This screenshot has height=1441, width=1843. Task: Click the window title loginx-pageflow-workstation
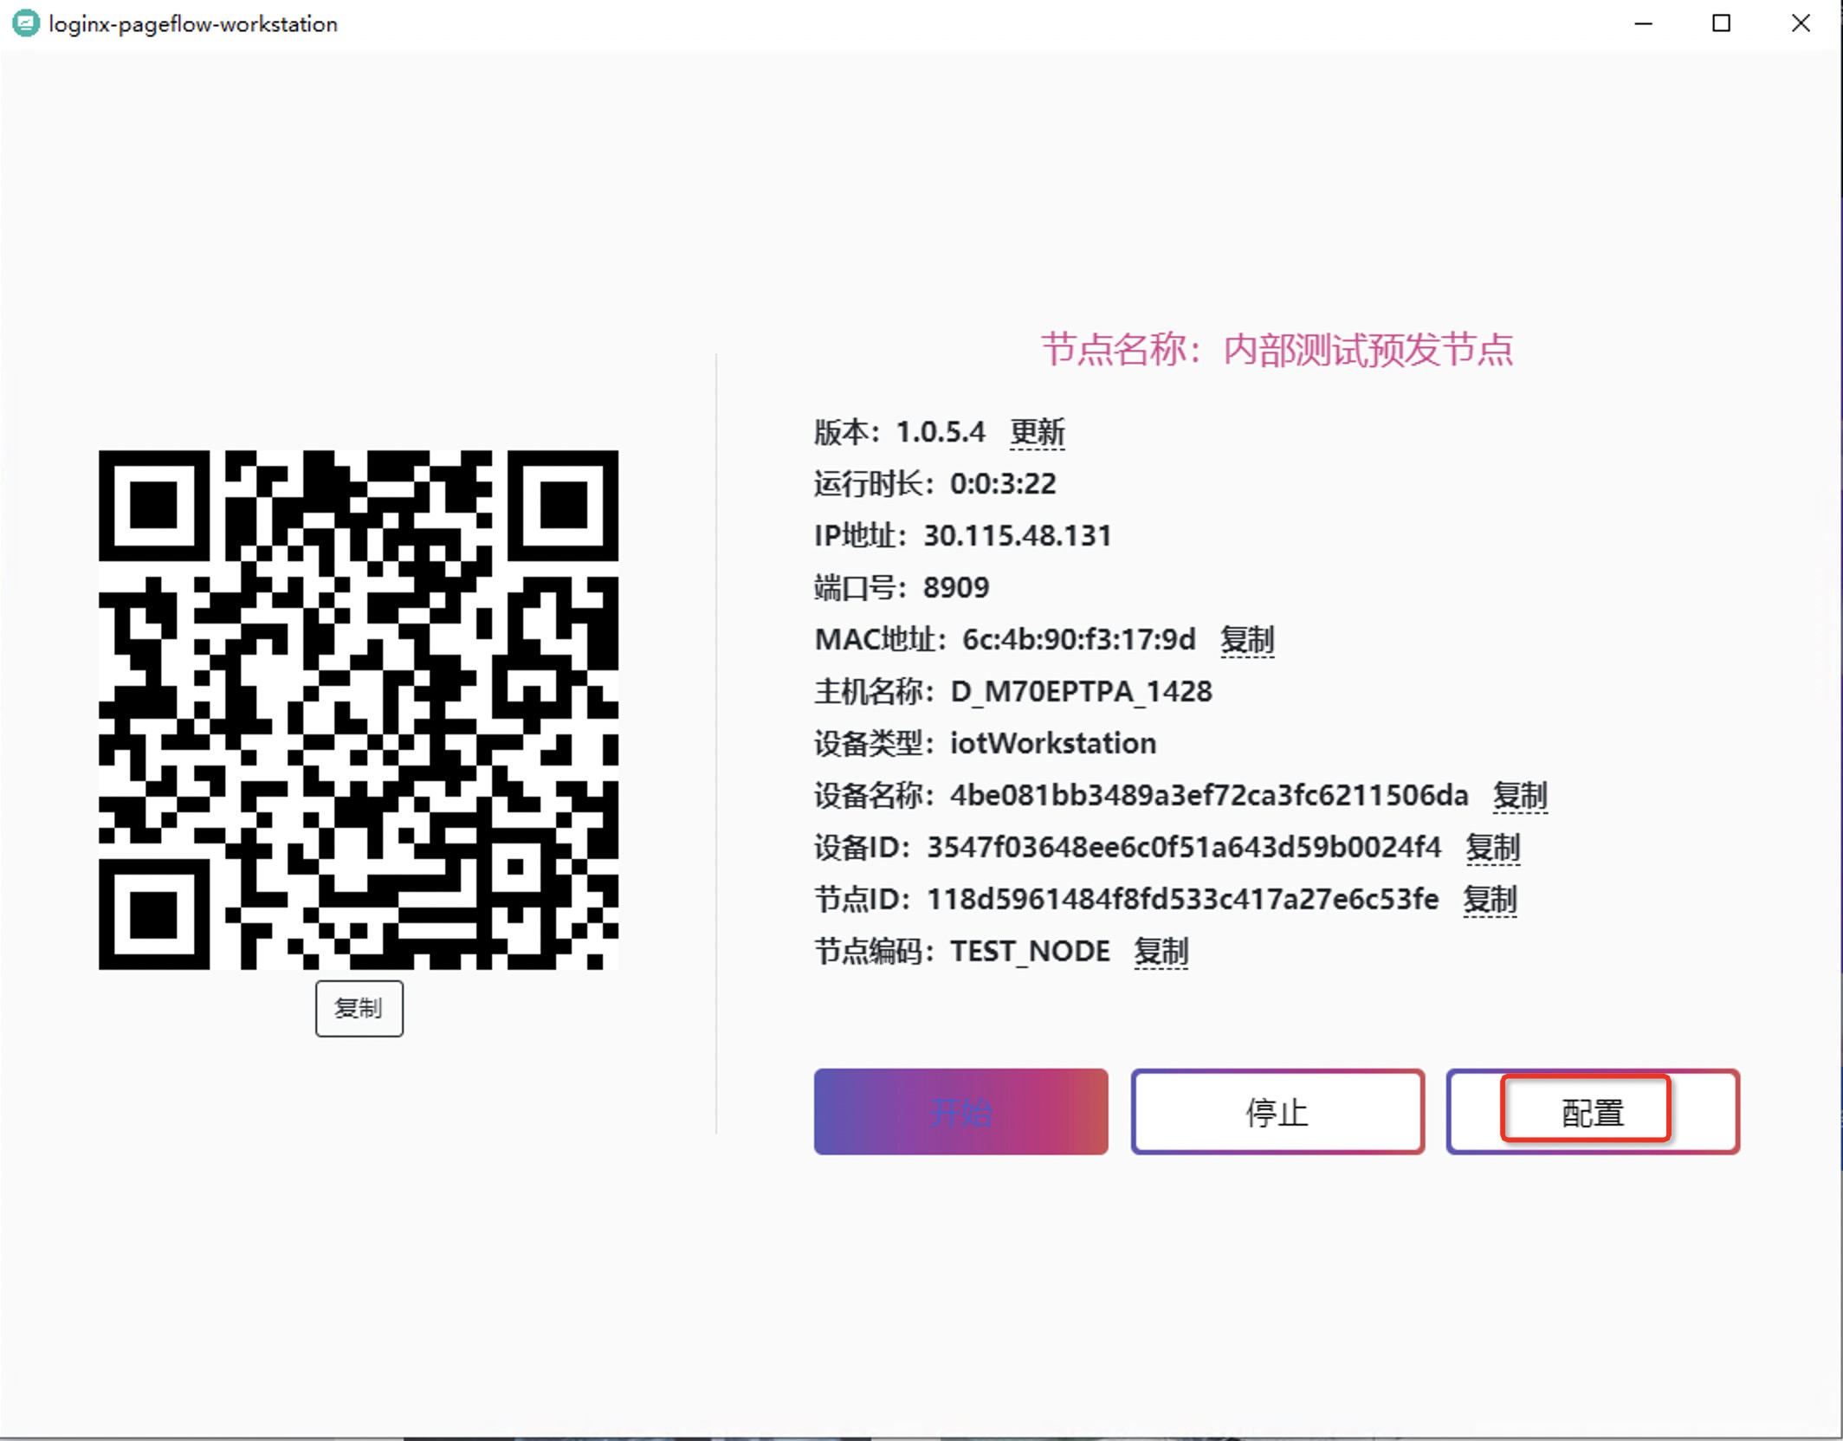pos(193,24)
